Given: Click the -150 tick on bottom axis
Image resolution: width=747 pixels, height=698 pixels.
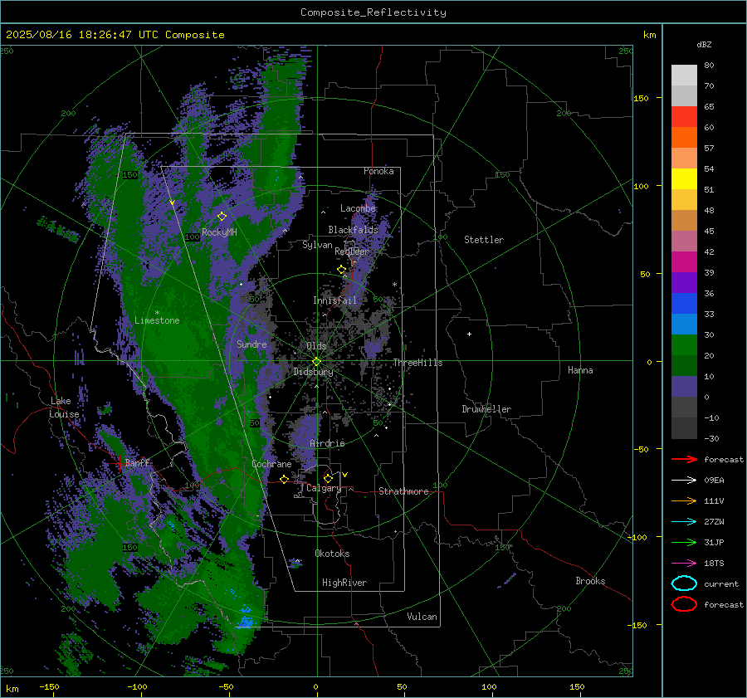Looking at the screenshot, I should (x=49, y=686).
